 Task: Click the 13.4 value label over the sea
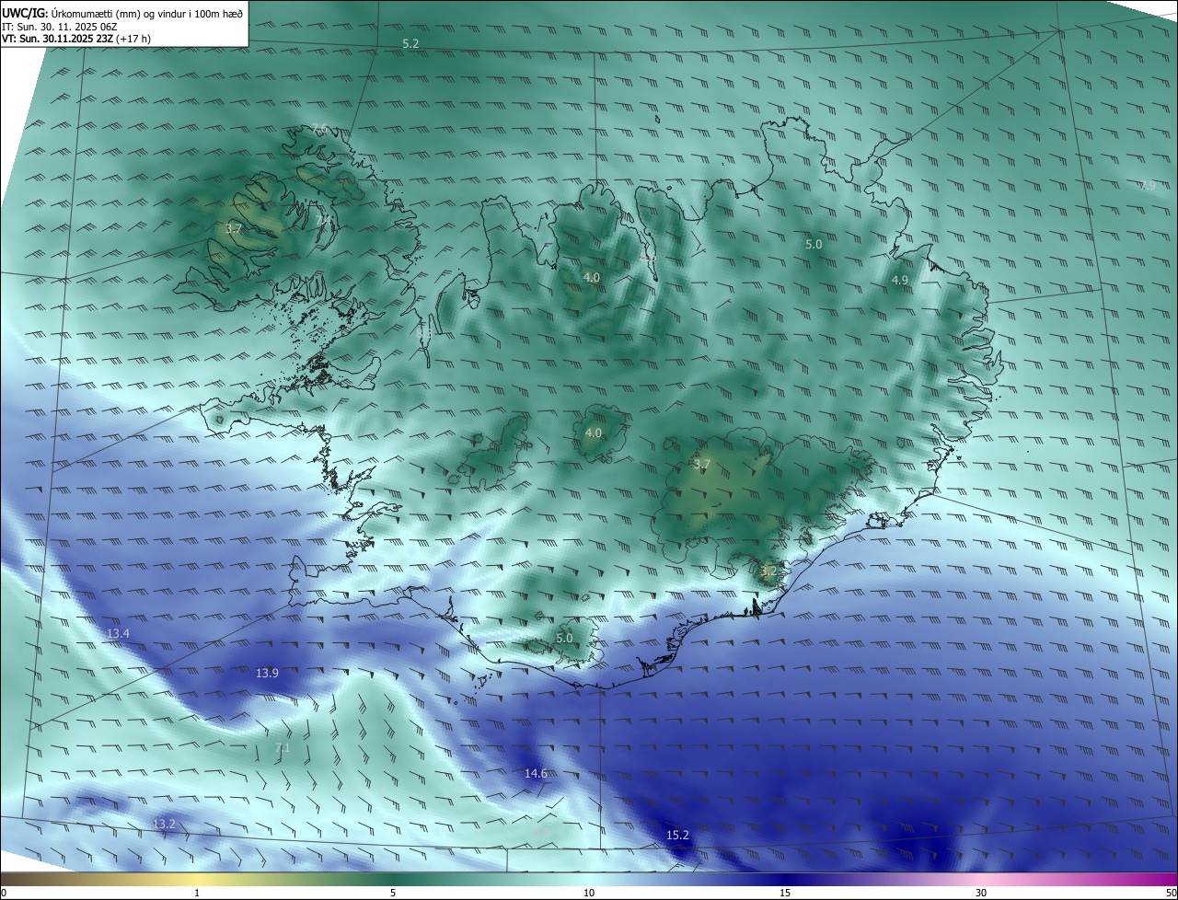(x=118, y=634)
